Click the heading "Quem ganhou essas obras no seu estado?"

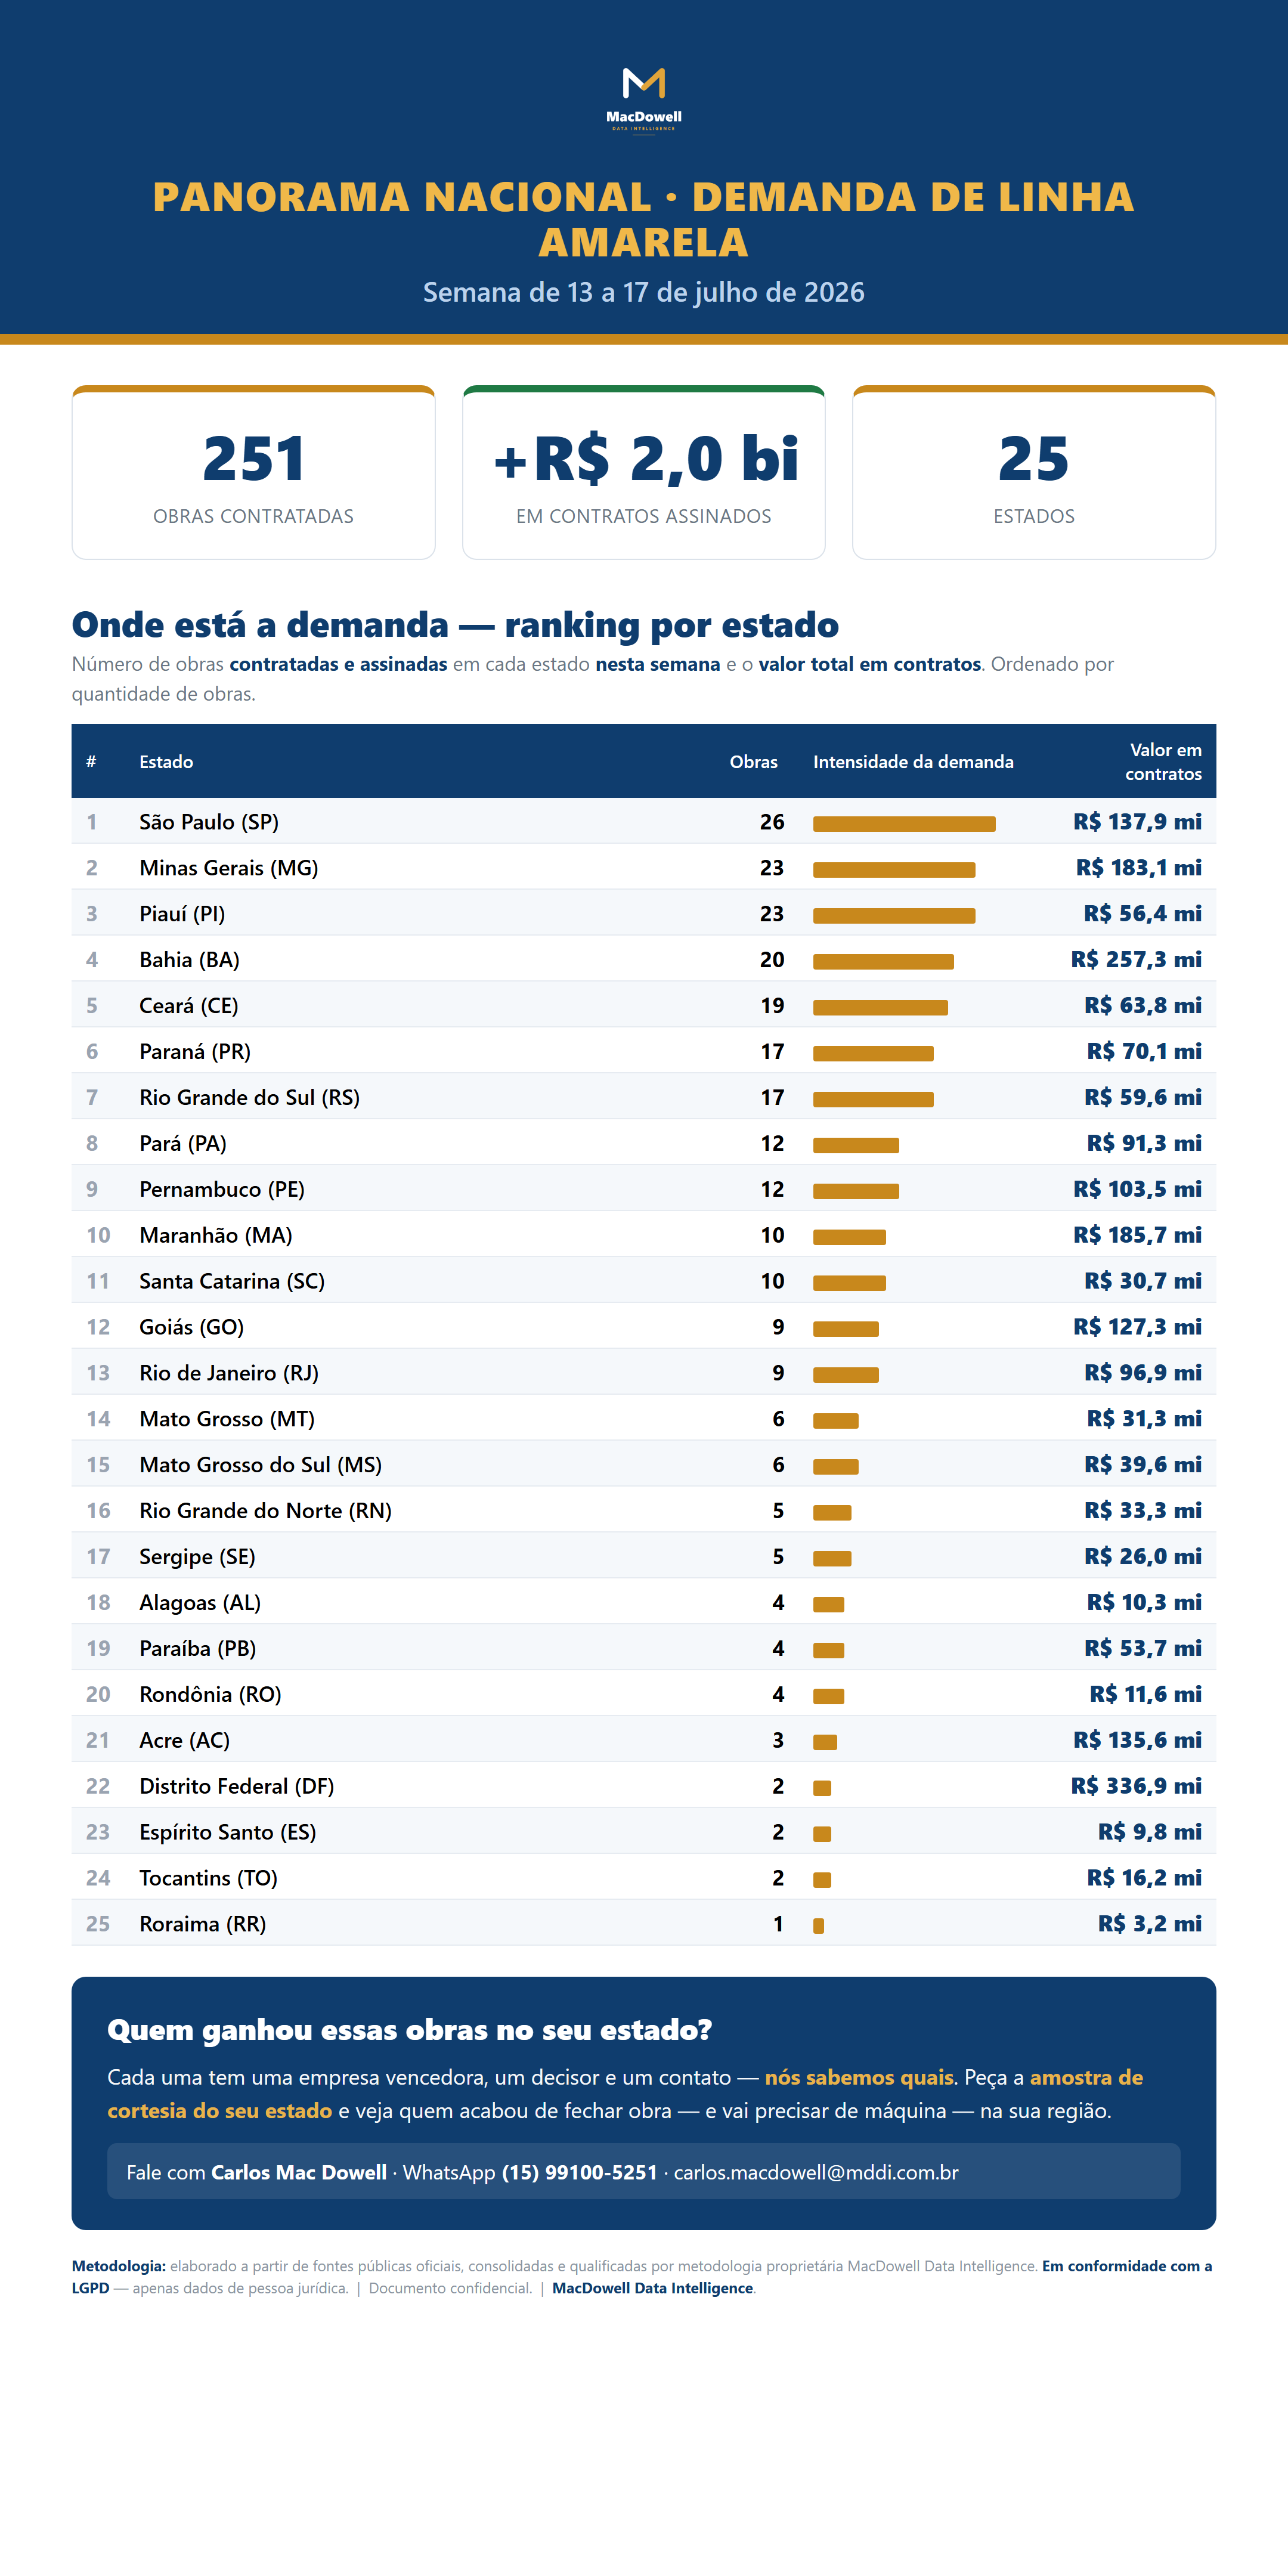pos(410,2031)
